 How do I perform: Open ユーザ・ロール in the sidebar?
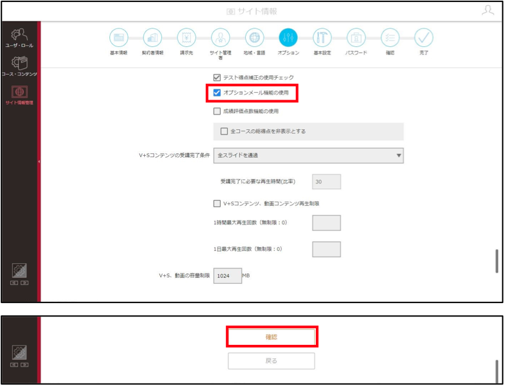click(x=19, y=38)
